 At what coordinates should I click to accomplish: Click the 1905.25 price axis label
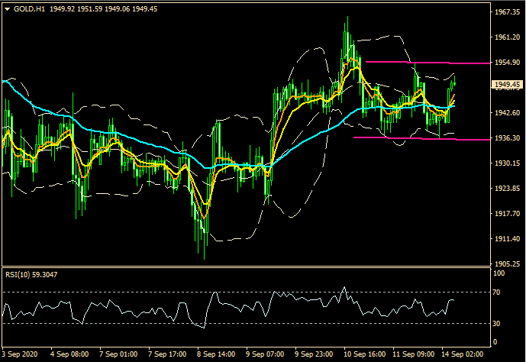point(506,264)
